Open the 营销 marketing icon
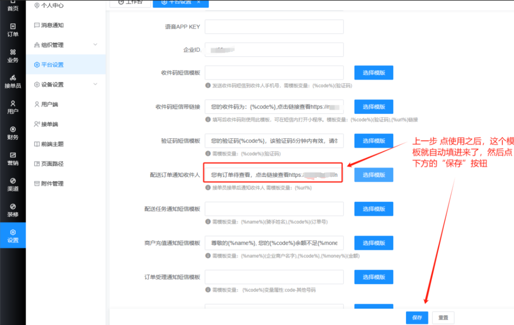The width and height of the screenshot is (514, 325). coord(13,155)
